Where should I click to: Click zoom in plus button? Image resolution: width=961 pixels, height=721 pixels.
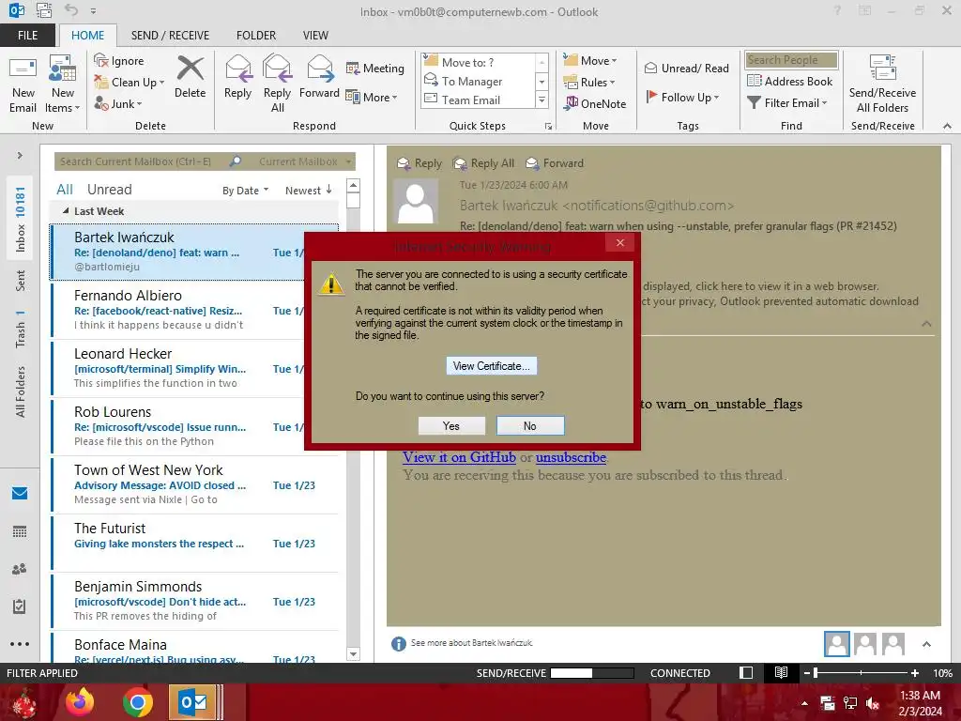tap(915, 672)
